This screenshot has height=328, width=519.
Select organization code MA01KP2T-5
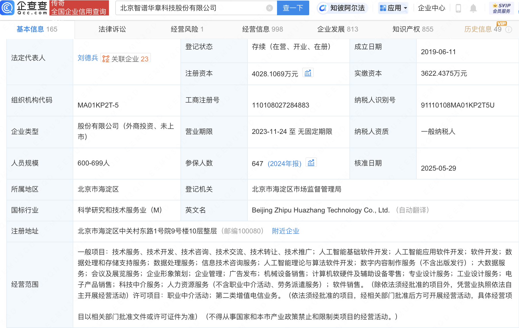tap(98, 105)
